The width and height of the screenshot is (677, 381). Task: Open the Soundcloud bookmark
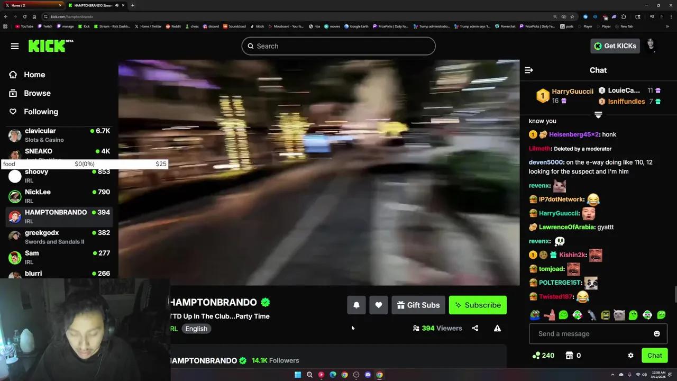coord(235,26)
